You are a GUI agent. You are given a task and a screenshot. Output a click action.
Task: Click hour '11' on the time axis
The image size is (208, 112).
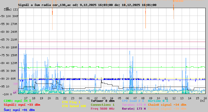point(166,98)
